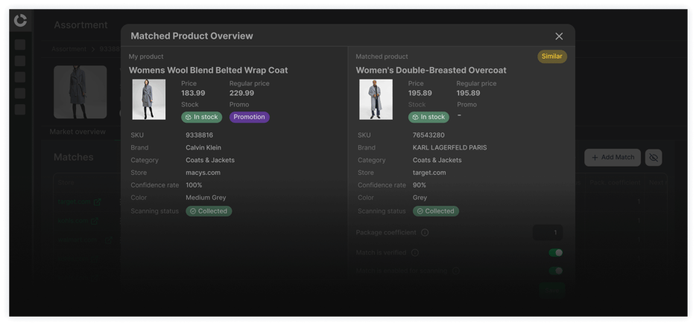Click the Package coefficient info icon
Screen dimensions: 696x325
[x=425, y=233]
